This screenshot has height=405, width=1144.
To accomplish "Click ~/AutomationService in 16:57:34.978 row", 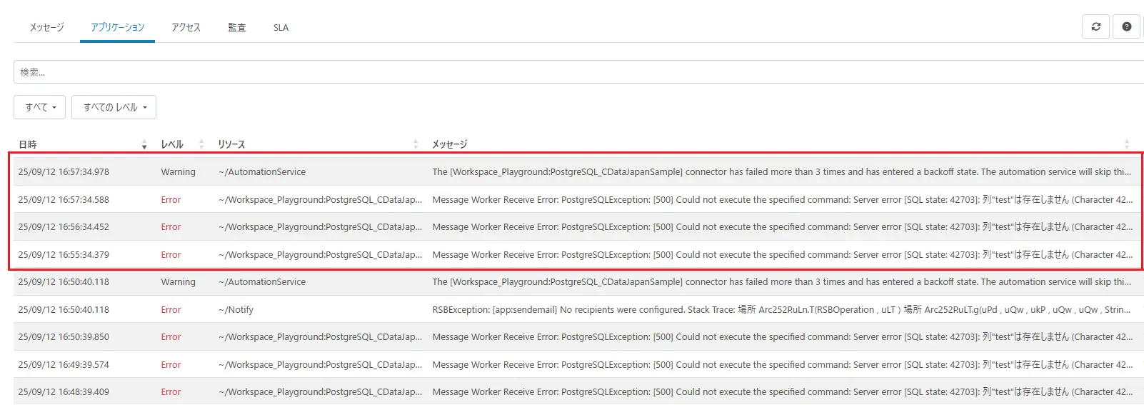I will coord(262,172).
